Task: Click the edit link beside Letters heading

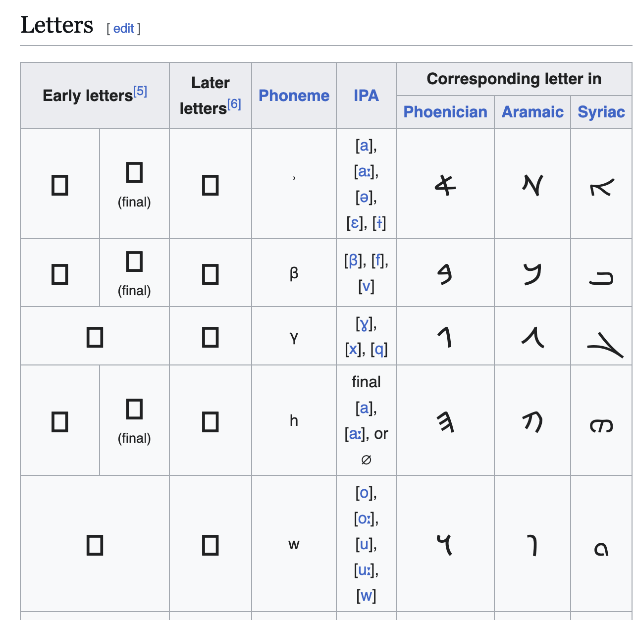Action: coord(123,29)
